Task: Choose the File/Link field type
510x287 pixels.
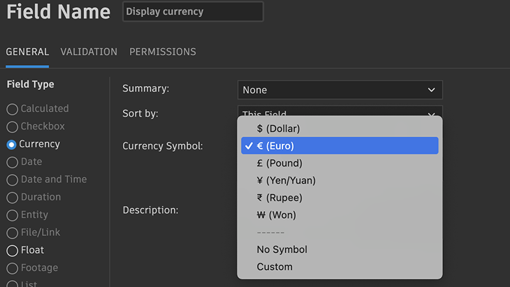Action: [12, 233]
